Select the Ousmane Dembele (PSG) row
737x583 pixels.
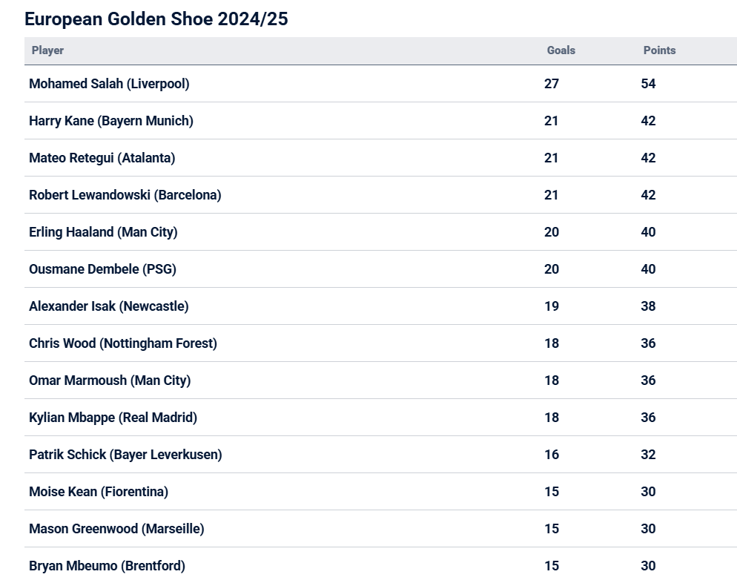pyautogui.click(x=102, y=269)
